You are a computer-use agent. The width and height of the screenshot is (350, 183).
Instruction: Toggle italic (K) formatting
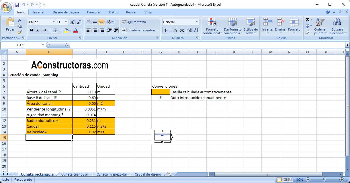tap(38, 30)
